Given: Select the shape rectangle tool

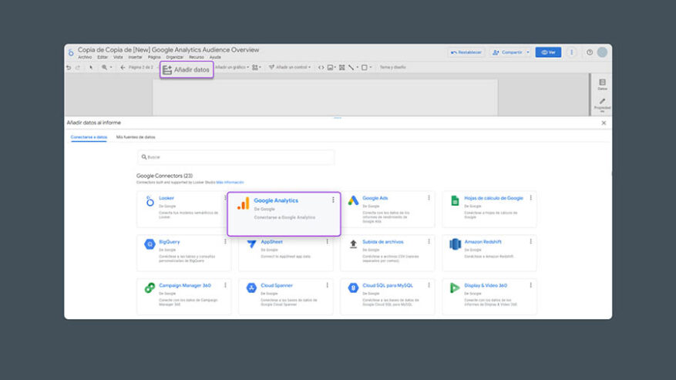Looking at the screenshot, I should click(366, 67).
